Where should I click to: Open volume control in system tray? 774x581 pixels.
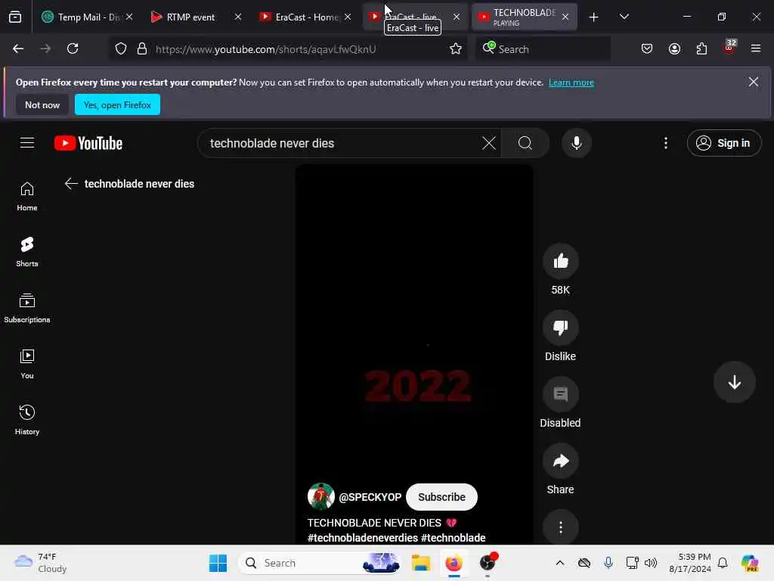click(x=651, y=563)
